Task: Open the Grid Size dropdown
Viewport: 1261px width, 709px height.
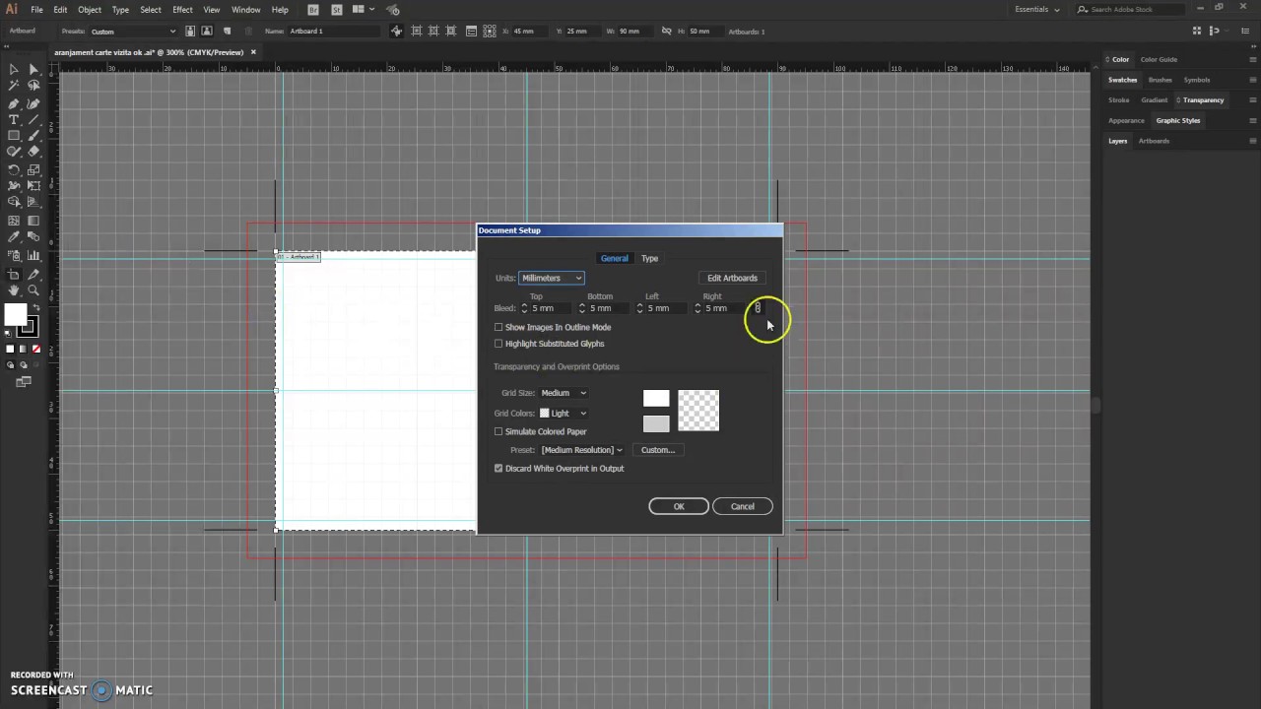Action: (x=563, y=392)
